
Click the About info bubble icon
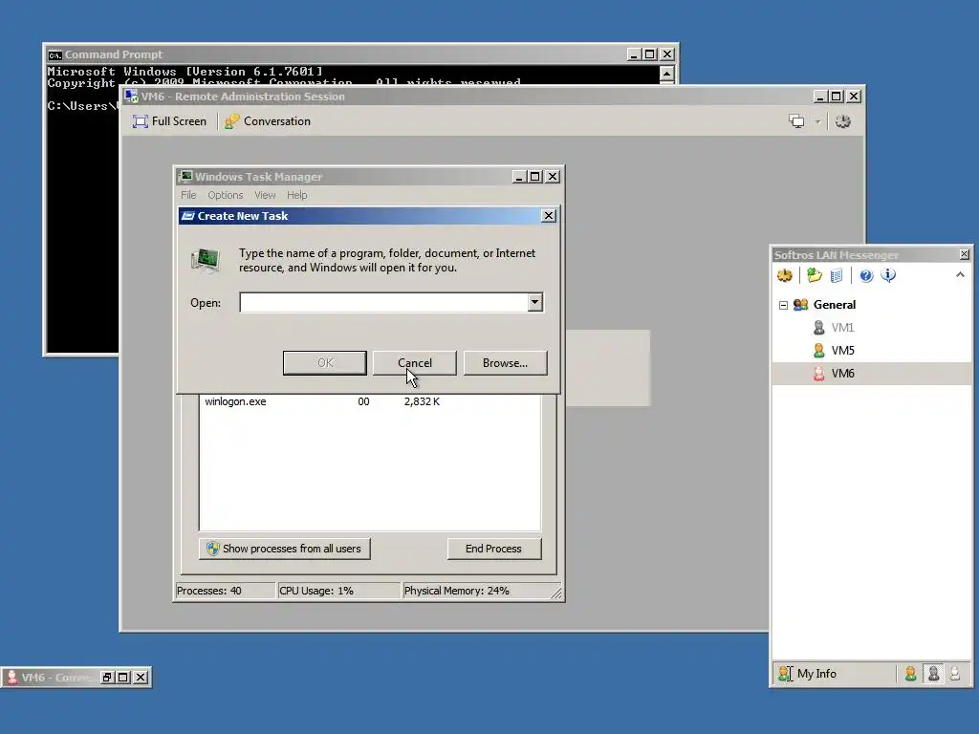pos(888,275)
